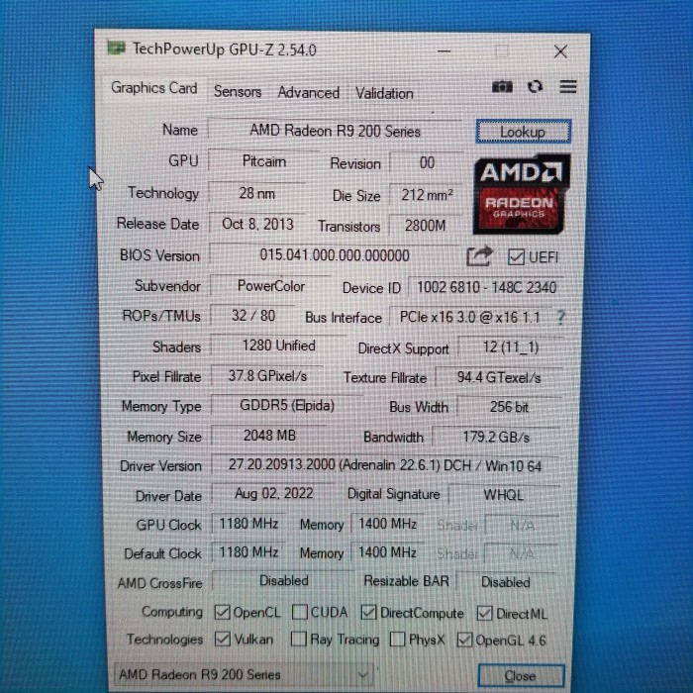Click the Driver Date value Aug 02, 2022
Screen dimensions: 693x693
[273, 494]
